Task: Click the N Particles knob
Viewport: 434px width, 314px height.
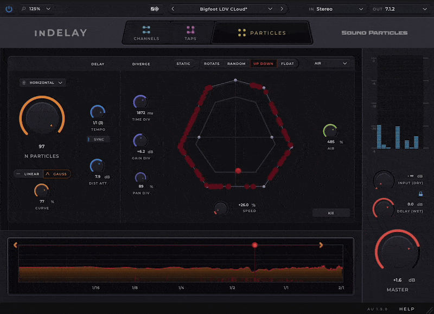Action: [x=42, y=117]
